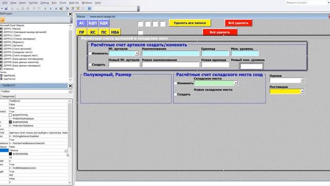The image size is (330, 186).
Task: Click the Redo icon in the toolbar
Action: pos(39,8)
